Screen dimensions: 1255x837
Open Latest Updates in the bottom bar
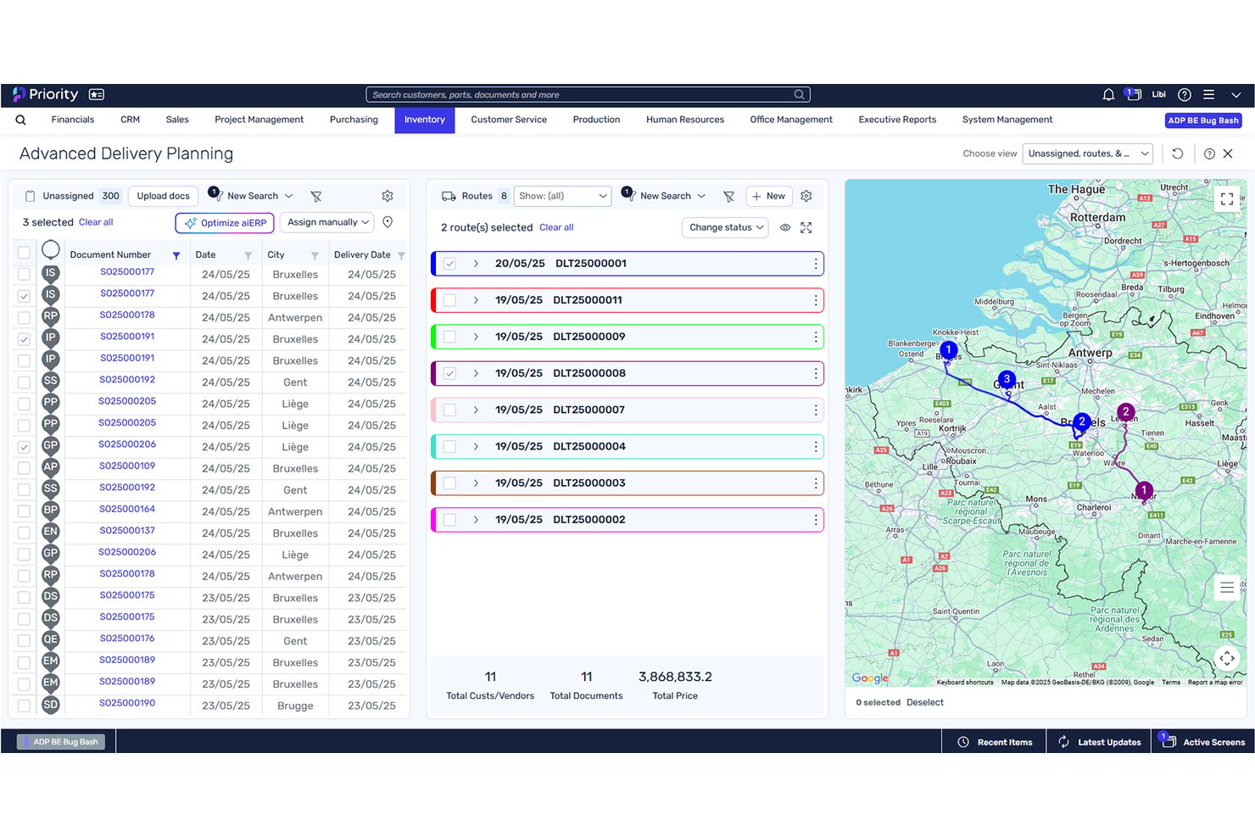point(1099,742)
